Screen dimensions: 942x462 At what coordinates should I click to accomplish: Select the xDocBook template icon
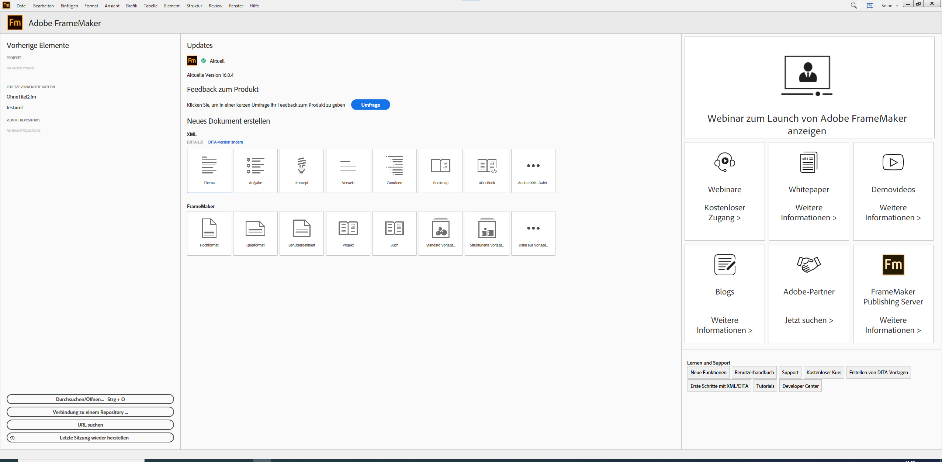coord(486,170)
